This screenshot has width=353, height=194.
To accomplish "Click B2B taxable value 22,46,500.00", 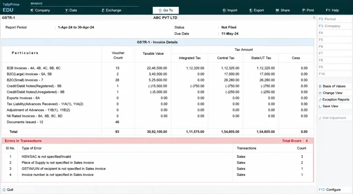I will [157, 68].
